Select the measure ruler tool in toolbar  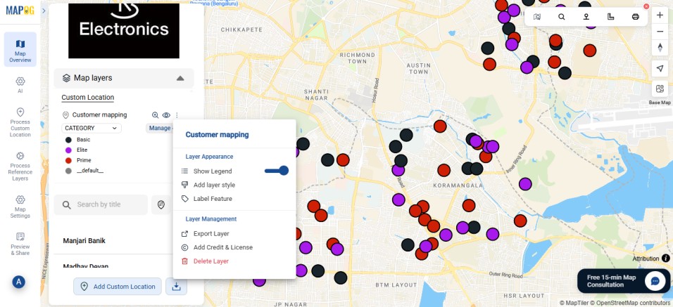tap(611, 17)
